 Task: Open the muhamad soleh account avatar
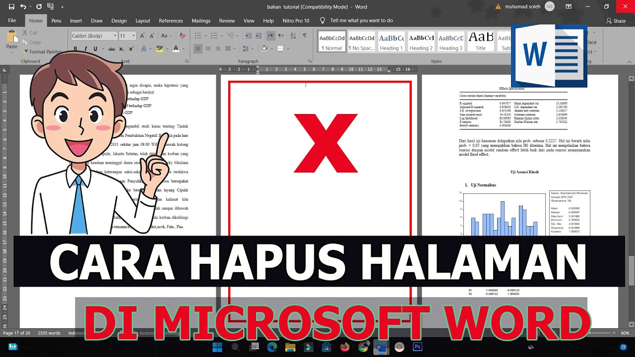[x=549, y=6]
